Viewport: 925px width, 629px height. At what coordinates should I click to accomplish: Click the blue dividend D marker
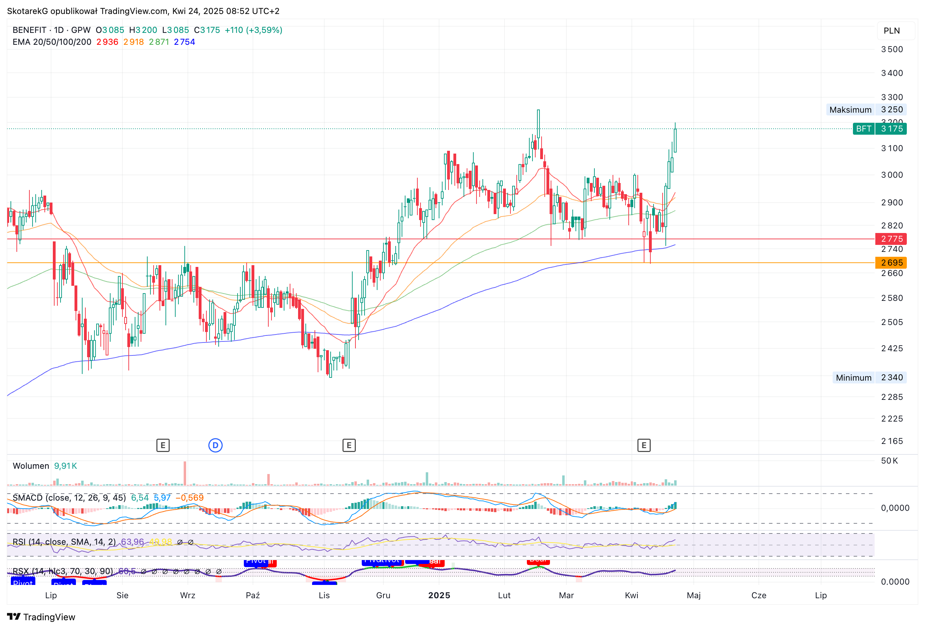coord(215,445)
